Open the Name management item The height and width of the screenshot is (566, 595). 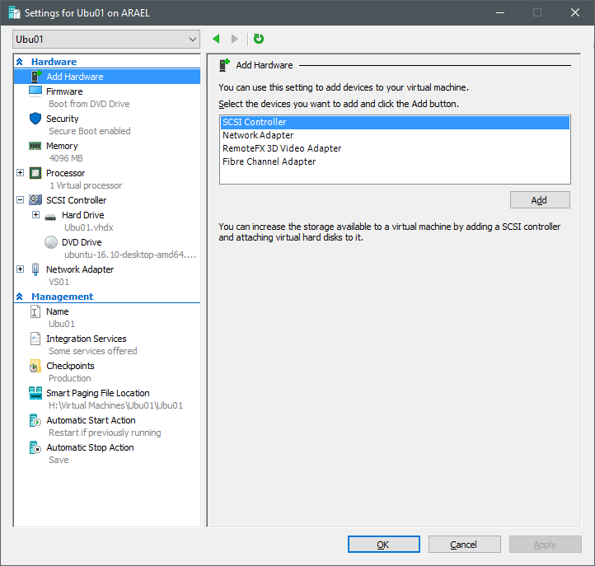pyautogui.click(x=58, y=311)
